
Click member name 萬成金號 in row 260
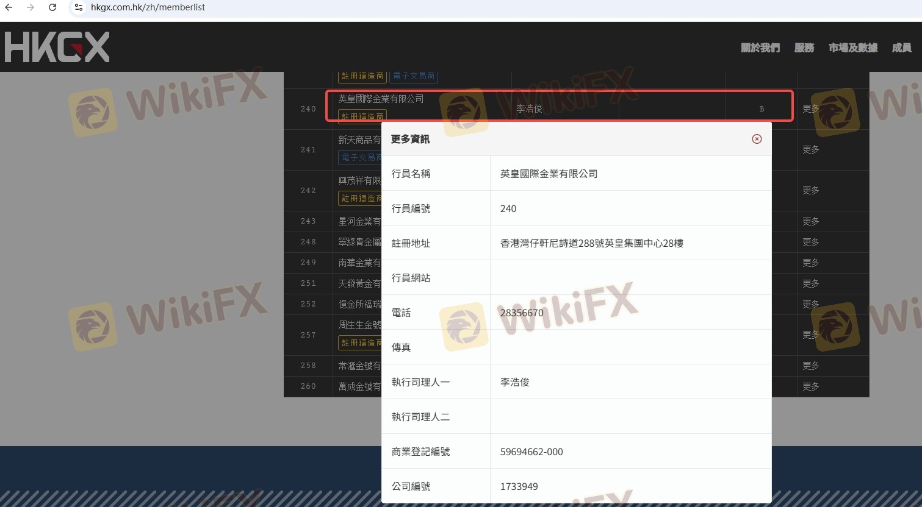pos(359,386)
